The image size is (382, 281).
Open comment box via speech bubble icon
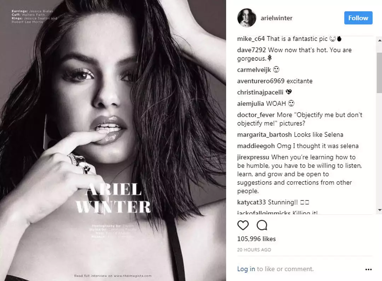(x=262, y=225)
